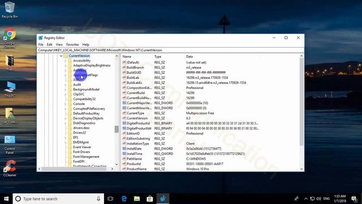Open the People icon on the taskbar
Screen dimensions: 362x204
(296, 199)
